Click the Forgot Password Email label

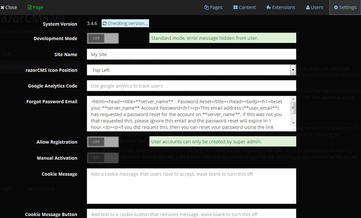tap(52, 102)
